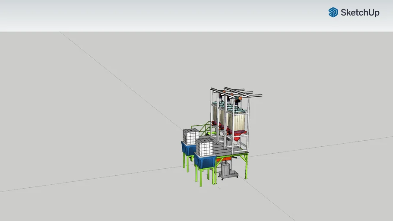
Task: Click the front blue hopper bin
Action: point(205,161)
